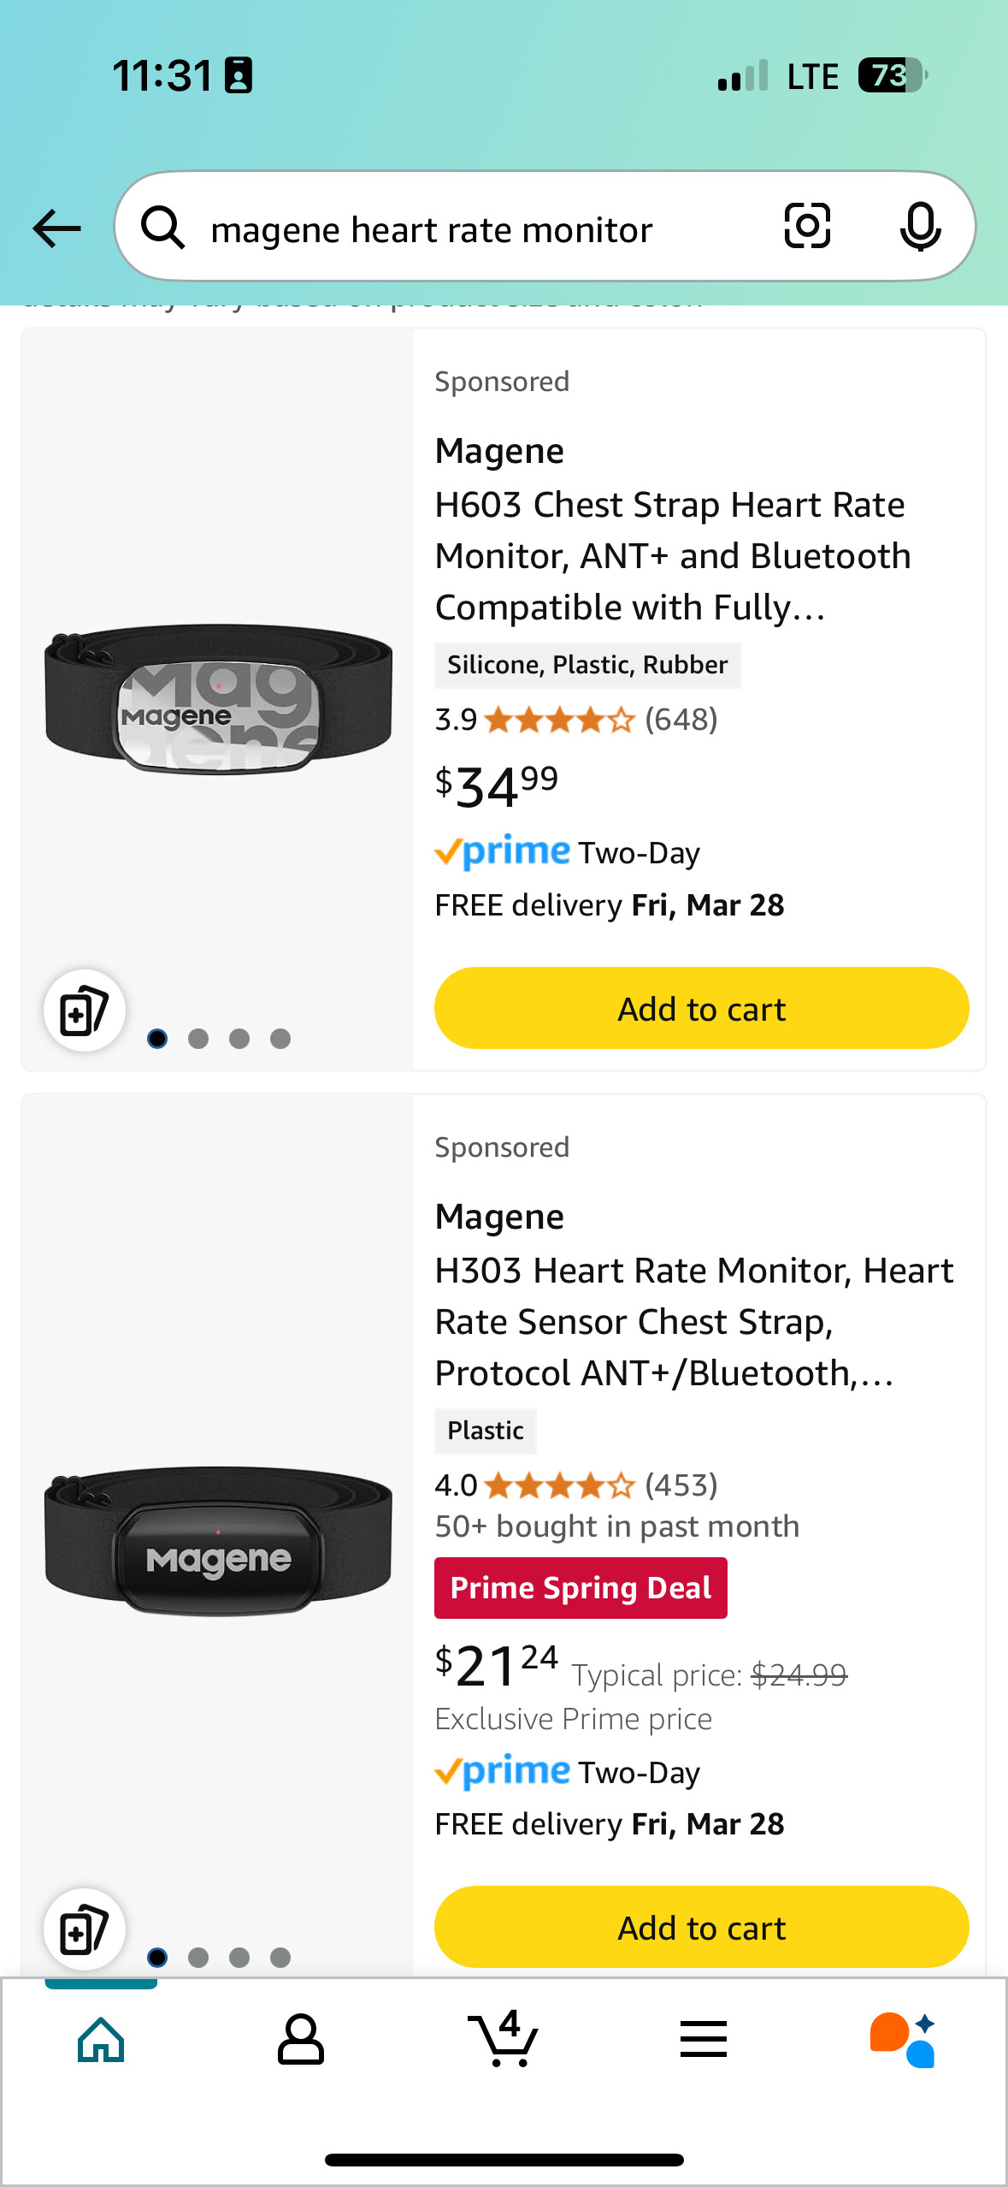This screenshot has width=1008, height=2187.
Task: Open the account profile tab
Action: pos(301,2040)
